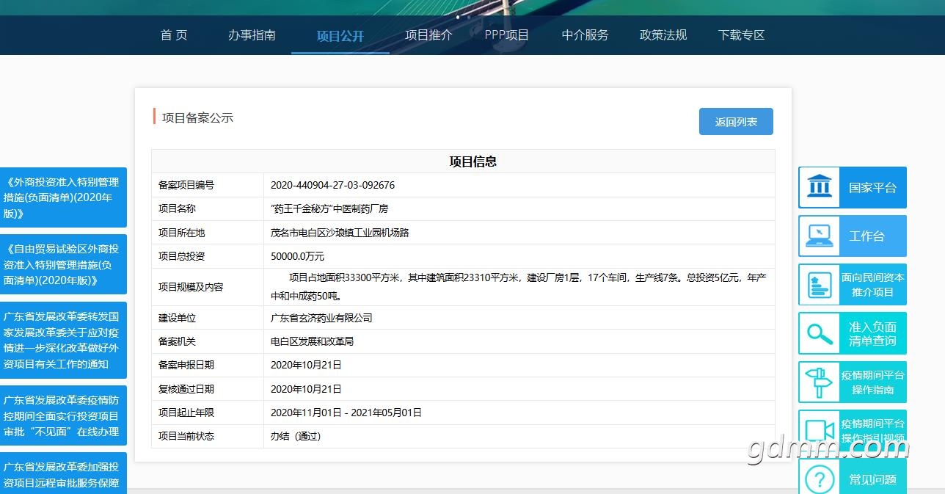Open the 首页 navigation item
This screenshot has width=945, height=494.
(174, 34)
